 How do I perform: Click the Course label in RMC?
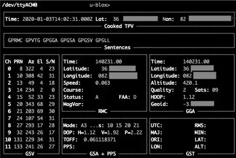click(73, 90)
